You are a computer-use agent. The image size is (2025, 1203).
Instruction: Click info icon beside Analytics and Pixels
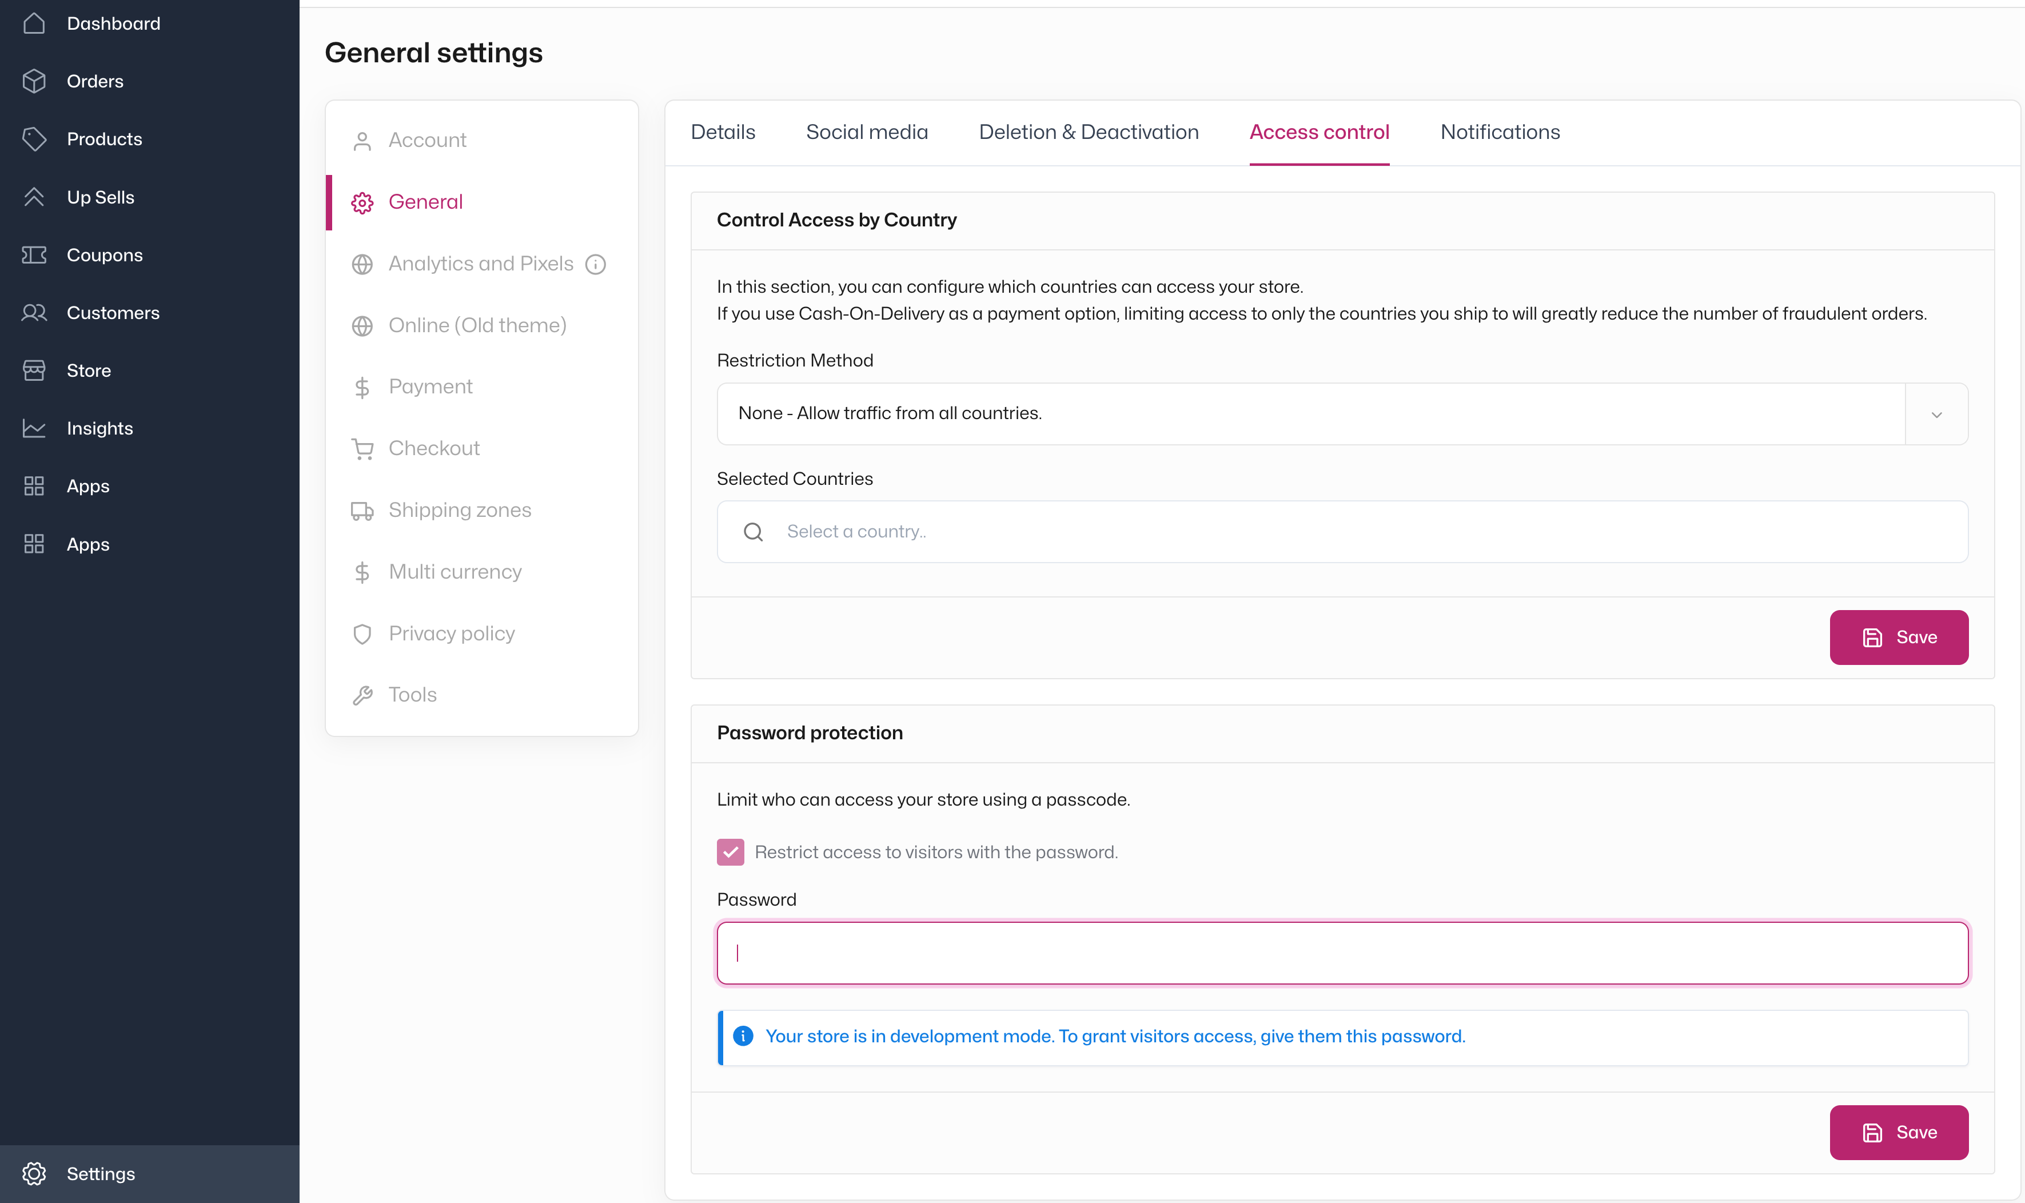596,264
